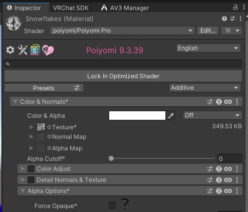Image resolution: width=248 pixels, height=212 pixels.
Task: Click the shader Edit... button
Action: [208, 31]
